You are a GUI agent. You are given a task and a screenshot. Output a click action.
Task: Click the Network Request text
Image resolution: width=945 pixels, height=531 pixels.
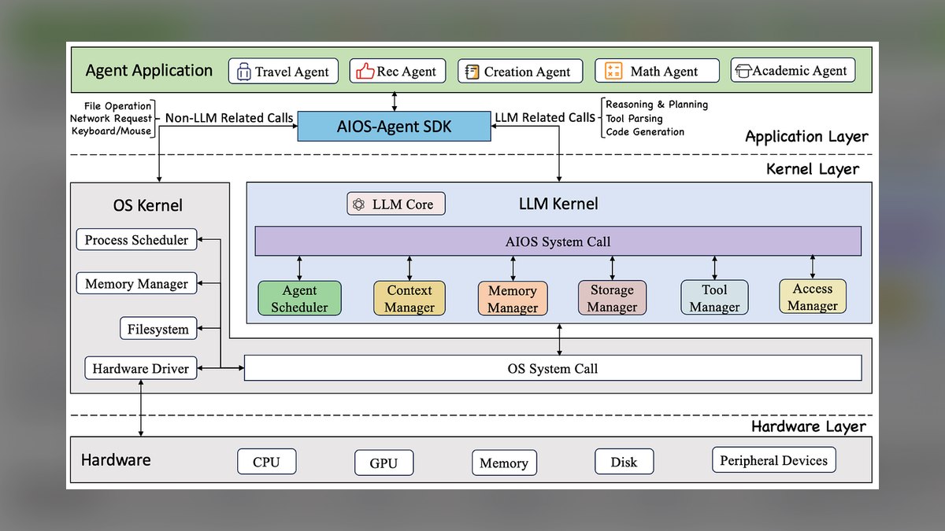[111, 118]
